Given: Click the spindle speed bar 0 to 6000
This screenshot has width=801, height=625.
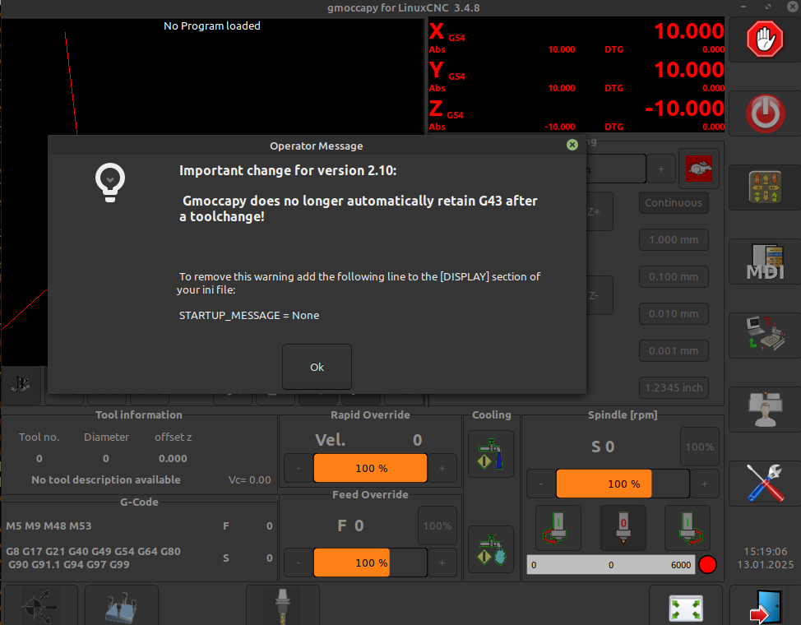Looking at the screenshot, I should (610, 565).
